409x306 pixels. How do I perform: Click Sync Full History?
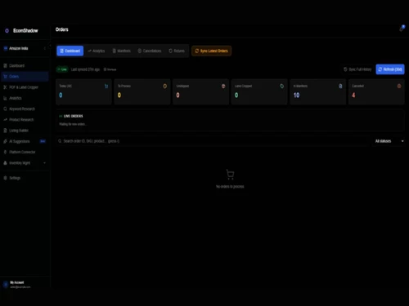[357, 69]
